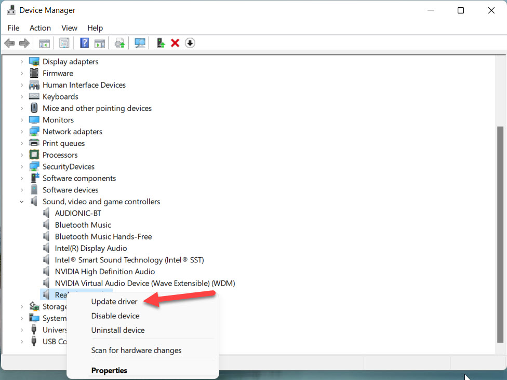Click the Show/Hide Console Tree toolbar icon

pos(44,43)
